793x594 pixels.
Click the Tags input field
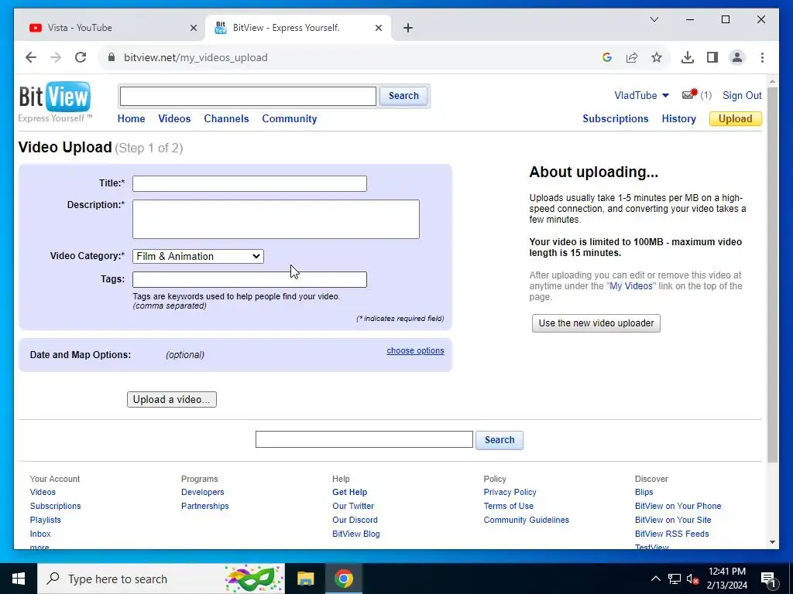click(249, 279)
